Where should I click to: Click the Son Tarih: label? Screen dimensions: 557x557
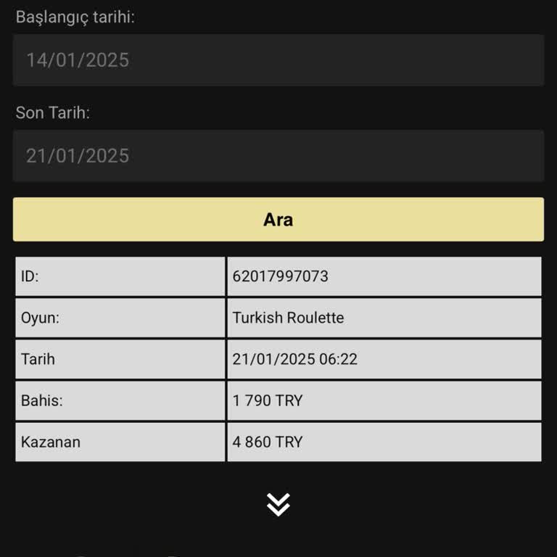(53, 112)
